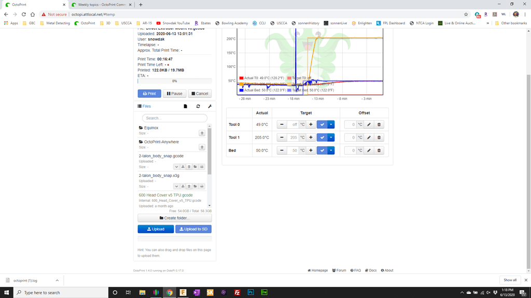Download 2-talon_body_snap.gcode file
Screen dimensions: 531x298
[x=183, y=167]
